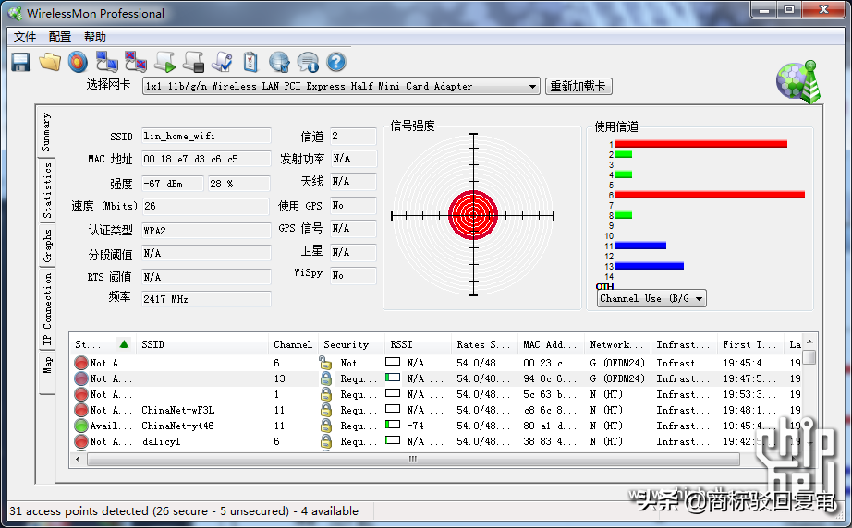Viewport: 852px width, 528px height.
Task: Open the 帮助 menu
Action: [95, 37]
